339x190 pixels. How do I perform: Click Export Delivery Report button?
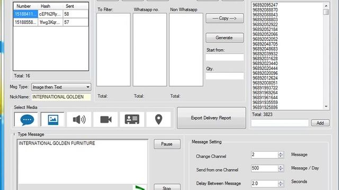(x=211, y=118)
